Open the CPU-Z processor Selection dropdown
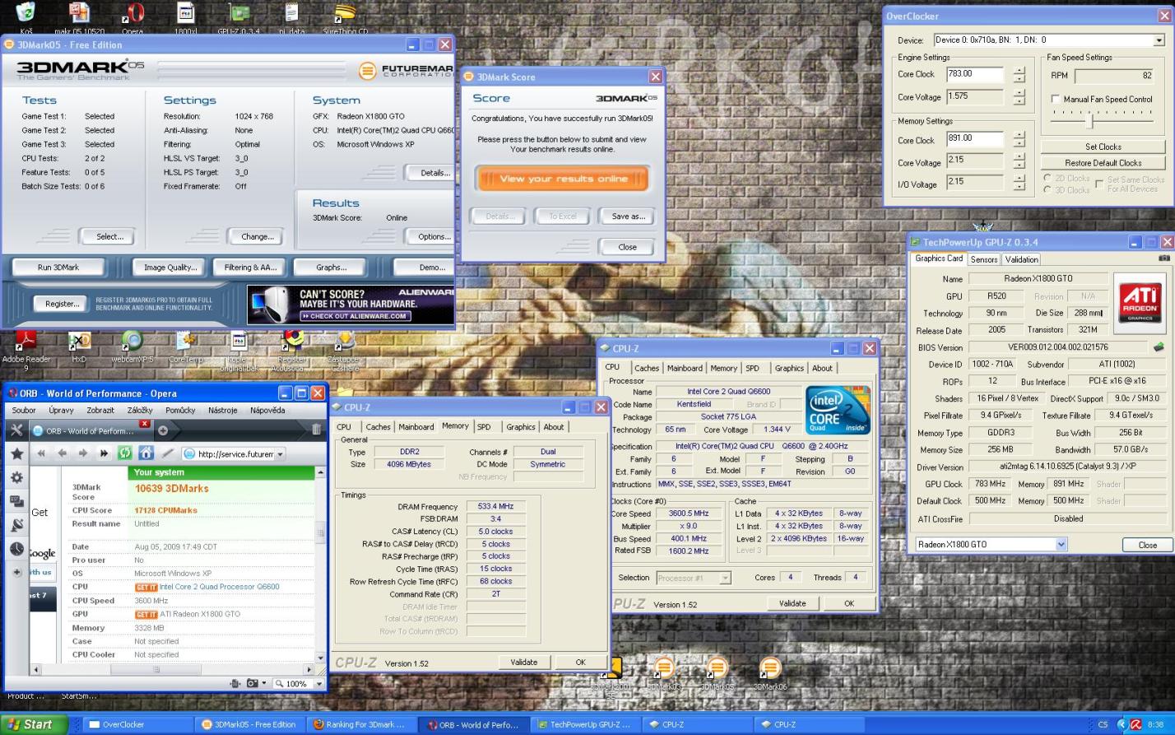 click(x=725, y=578)
